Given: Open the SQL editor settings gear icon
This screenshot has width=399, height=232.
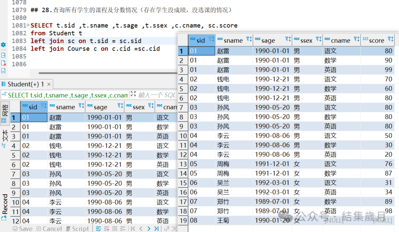Looking at the screenshot, I should [3, 45].
